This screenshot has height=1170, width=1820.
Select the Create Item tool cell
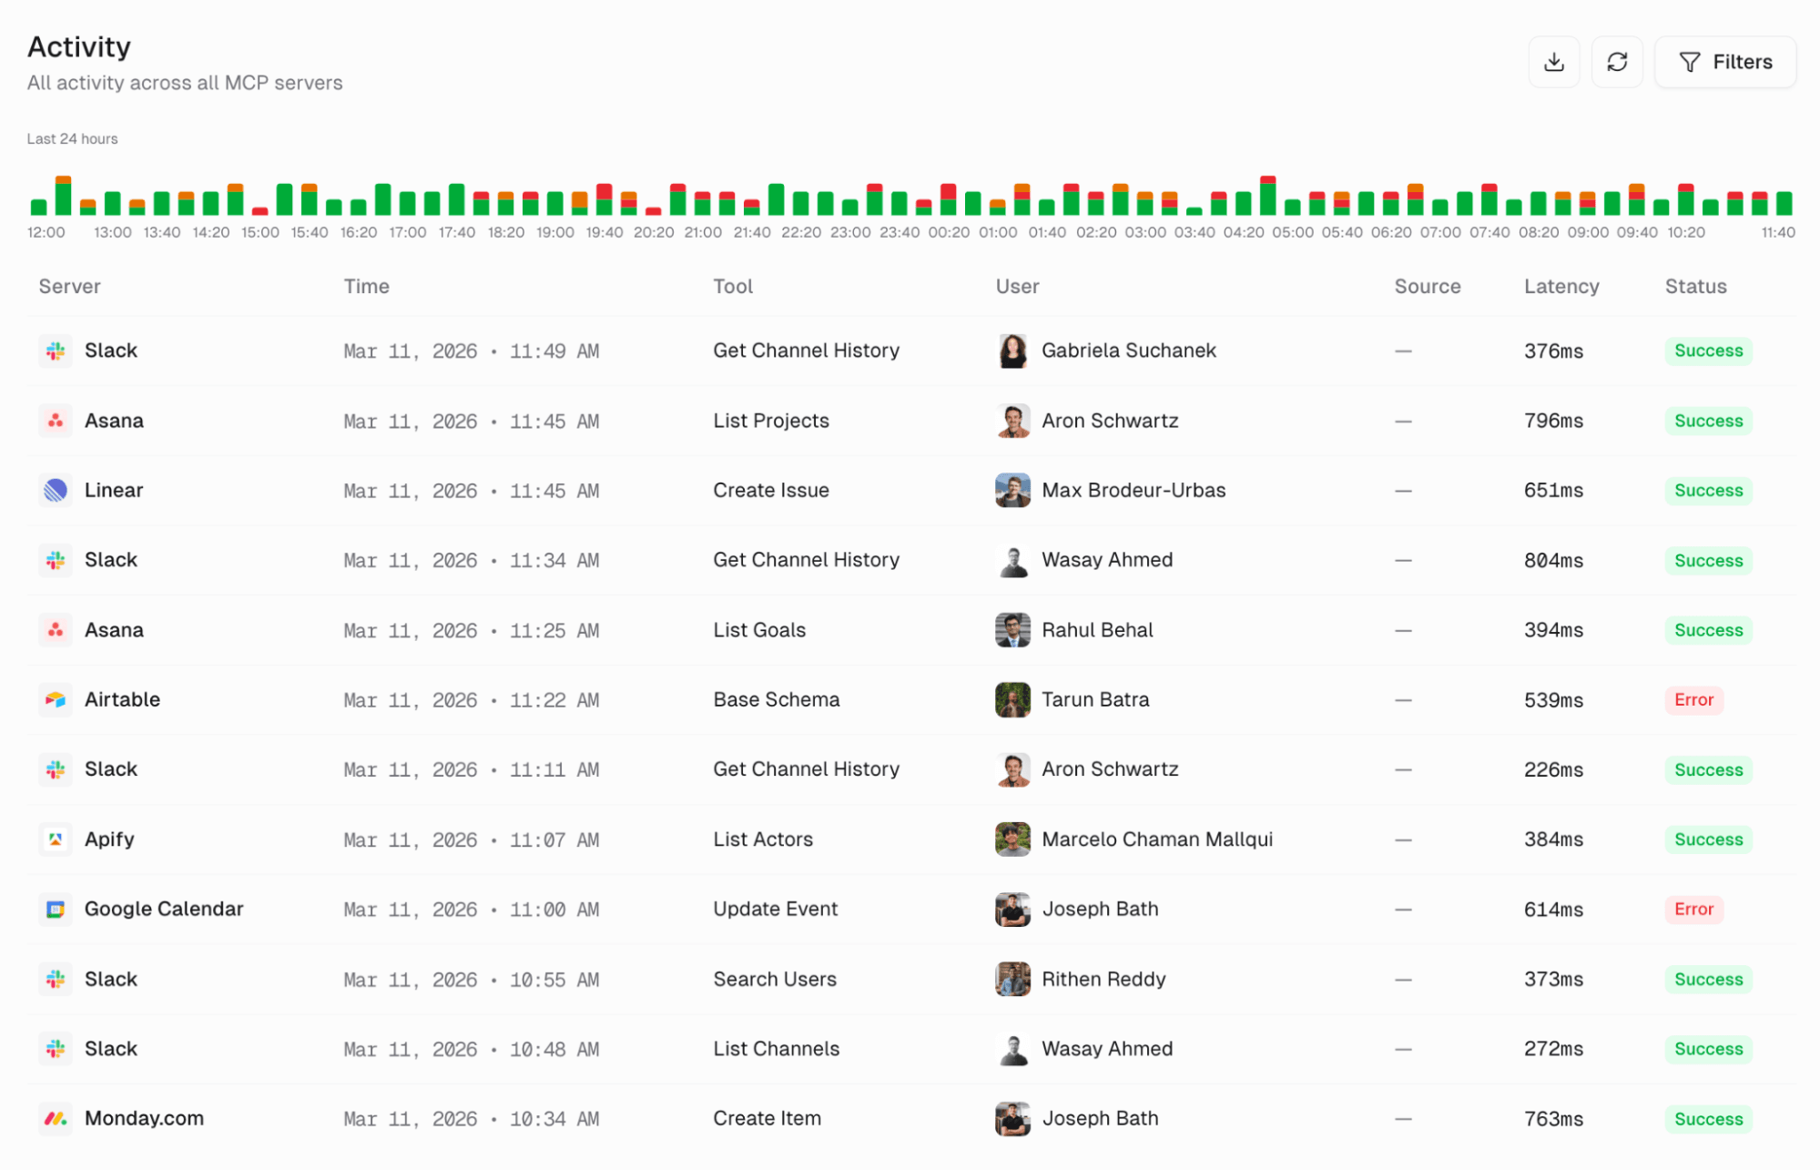[767, 1118]
